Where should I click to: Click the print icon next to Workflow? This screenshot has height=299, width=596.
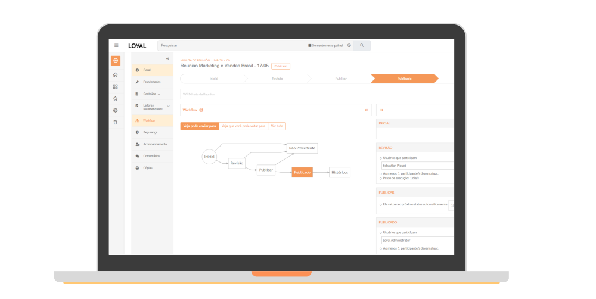(201, 110)
